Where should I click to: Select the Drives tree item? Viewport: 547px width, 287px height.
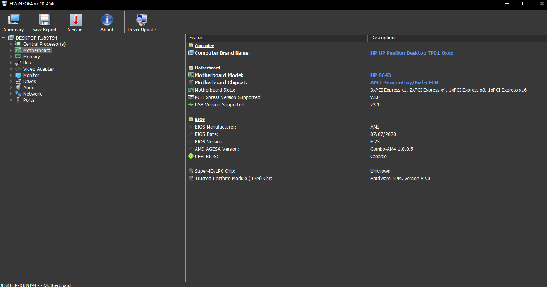29,81
